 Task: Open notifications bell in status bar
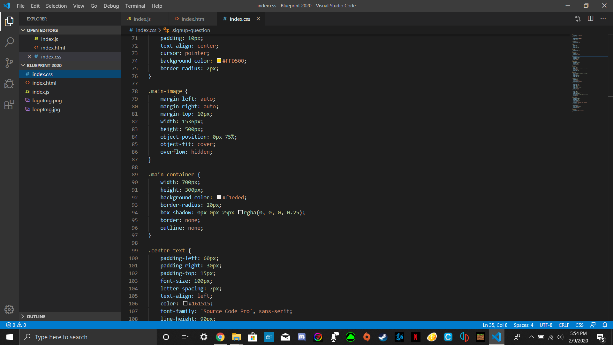pyautogui.click(x=605, y=325)
